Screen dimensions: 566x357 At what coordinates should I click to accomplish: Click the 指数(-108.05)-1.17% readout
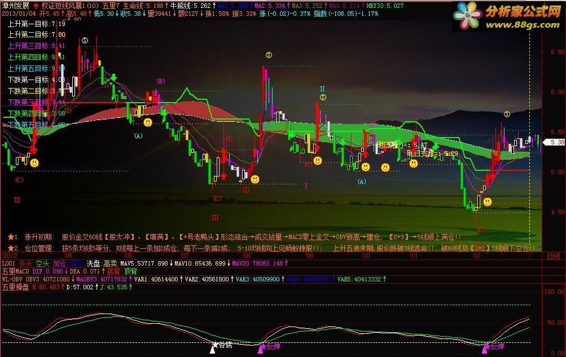(346, 14)
